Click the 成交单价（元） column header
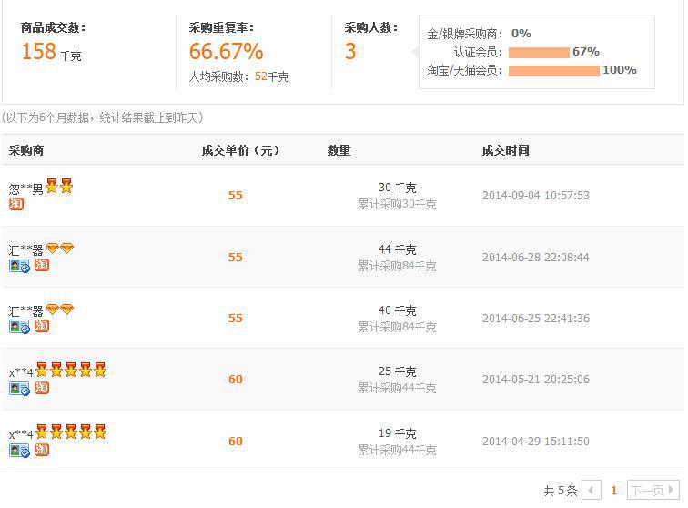Viewport: 688px width, 508px height. pos(240,150)
